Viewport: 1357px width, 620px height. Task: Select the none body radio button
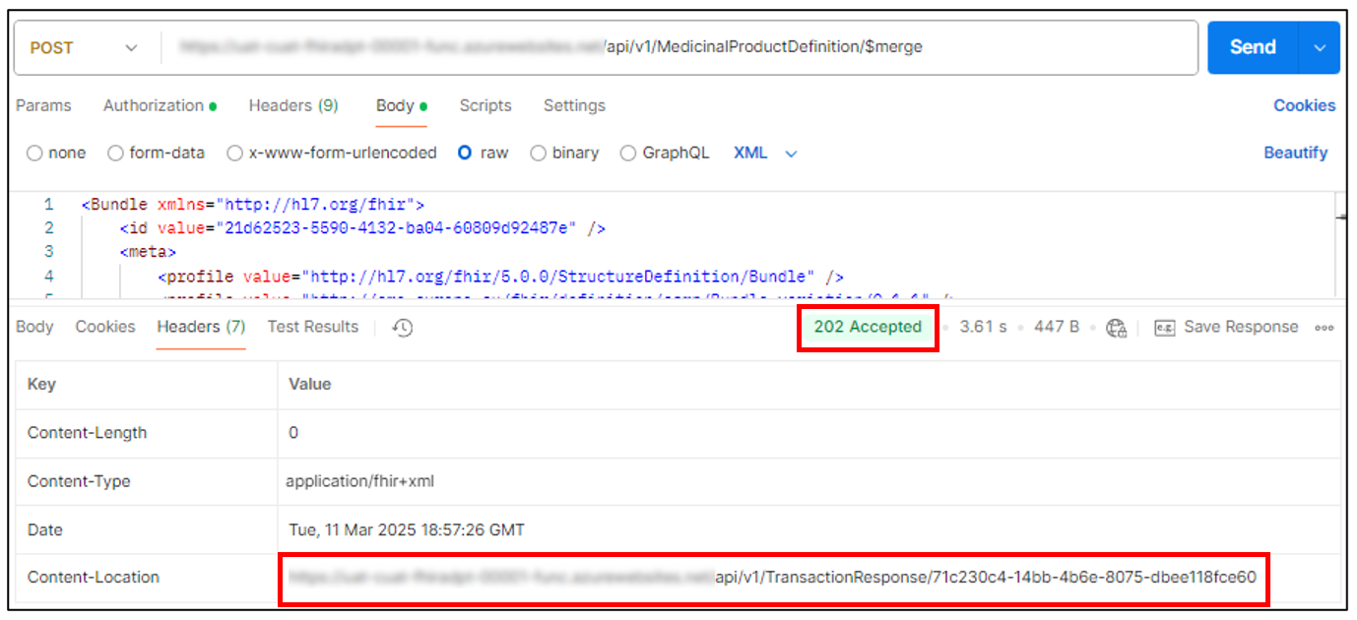35,154
